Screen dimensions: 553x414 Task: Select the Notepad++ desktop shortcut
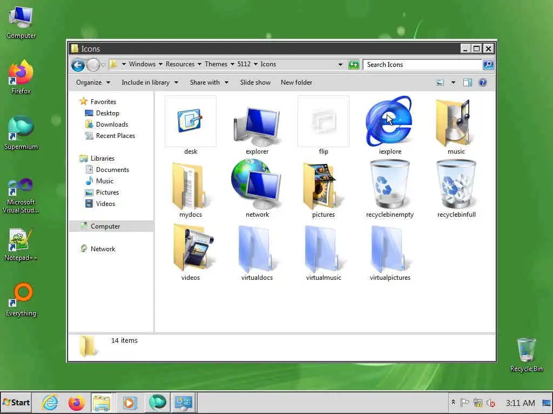tap(21, 245)
